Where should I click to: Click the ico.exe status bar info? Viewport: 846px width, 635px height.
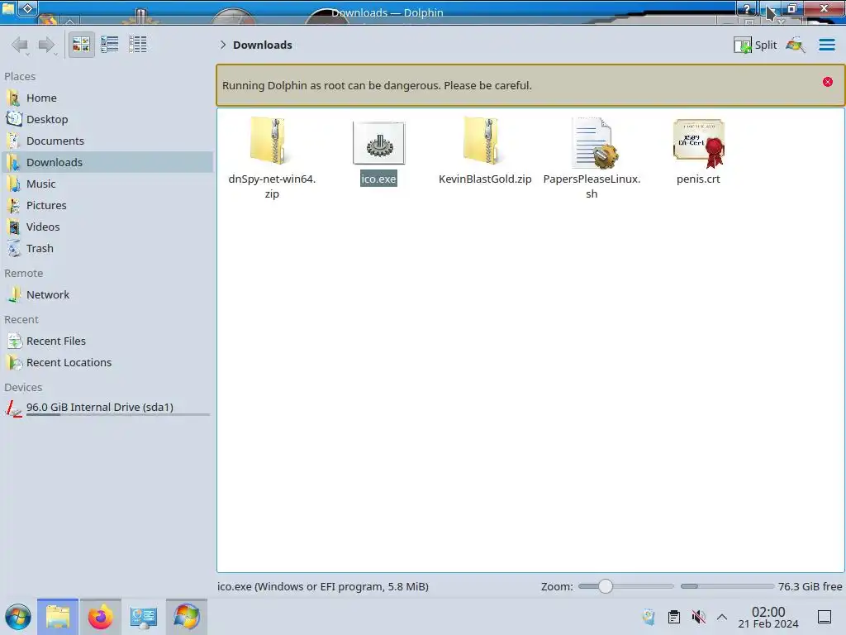323,586
